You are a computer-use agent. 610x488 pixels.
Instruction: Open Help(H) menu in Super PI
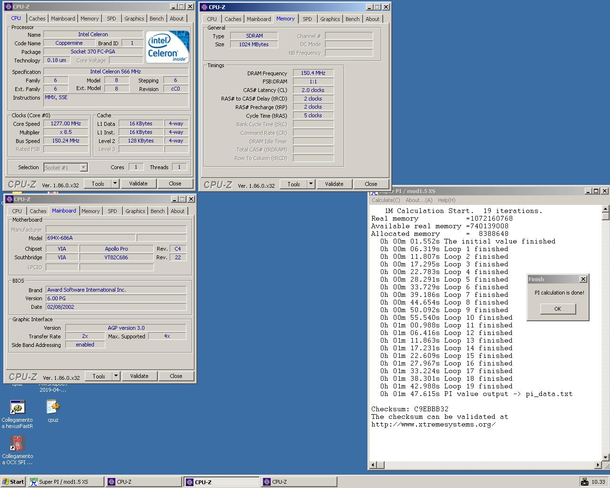447,200
